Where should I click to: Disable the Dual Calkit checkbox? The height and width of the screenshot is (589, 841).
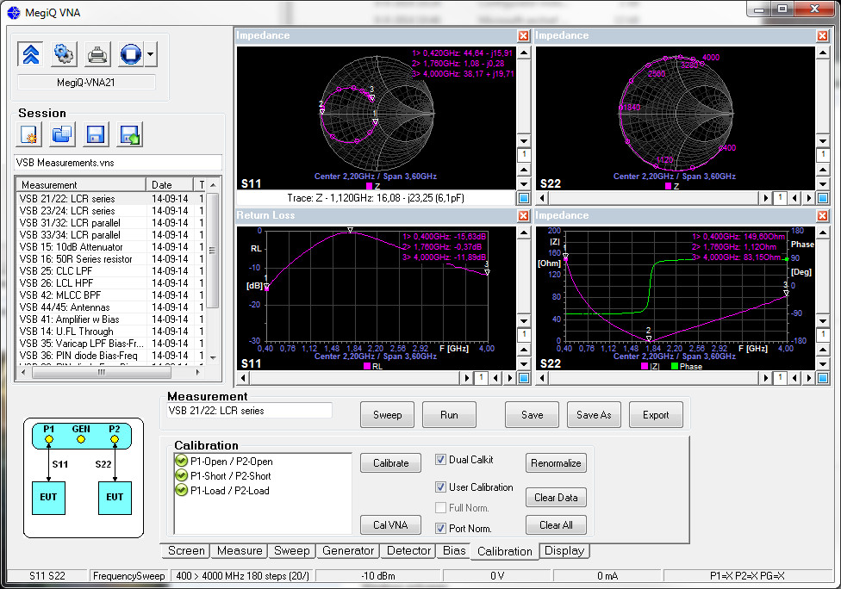[x=441, y=460]
